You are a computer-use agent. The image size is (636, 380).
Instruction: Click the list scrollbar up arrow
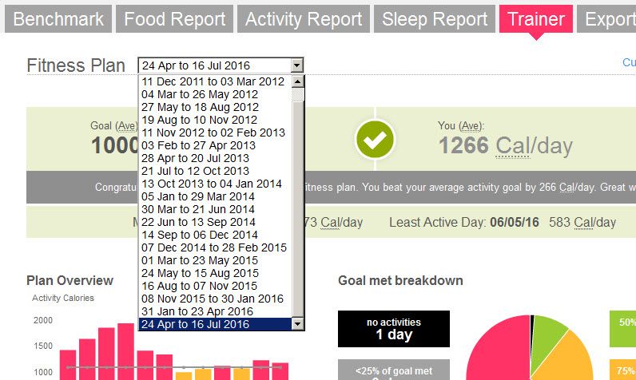coord(298,81)
